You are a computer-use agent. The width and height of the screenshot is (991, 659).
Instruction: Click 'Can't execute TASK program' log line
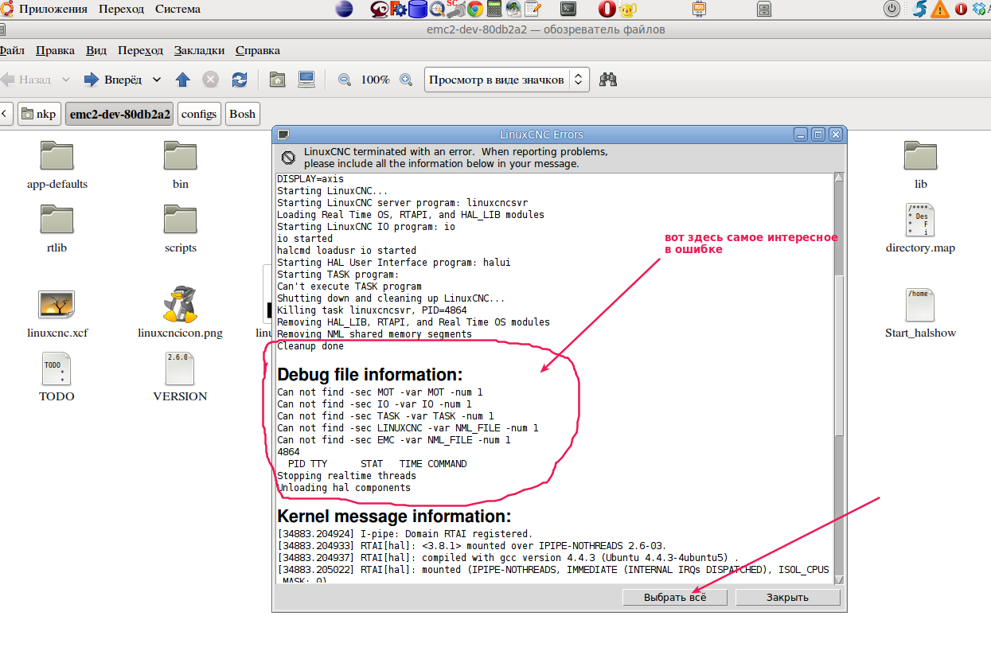(x=349, y=287)
